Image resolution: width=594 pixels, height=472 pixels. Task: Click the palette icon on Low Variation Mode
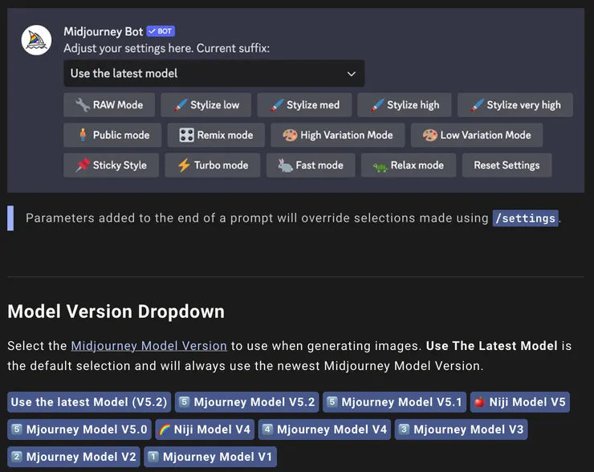click(x=430, y=135)
